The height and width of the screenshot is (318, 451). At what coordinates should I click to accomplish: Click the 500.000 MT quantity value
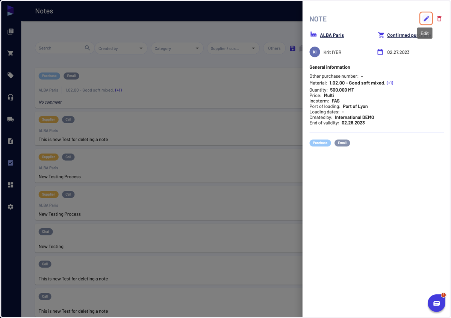(342, 90)
